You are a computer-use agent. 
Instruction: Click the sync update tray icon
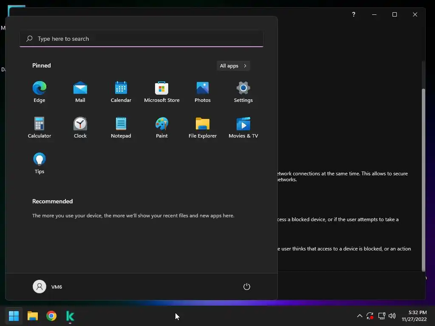click(370, 316)
